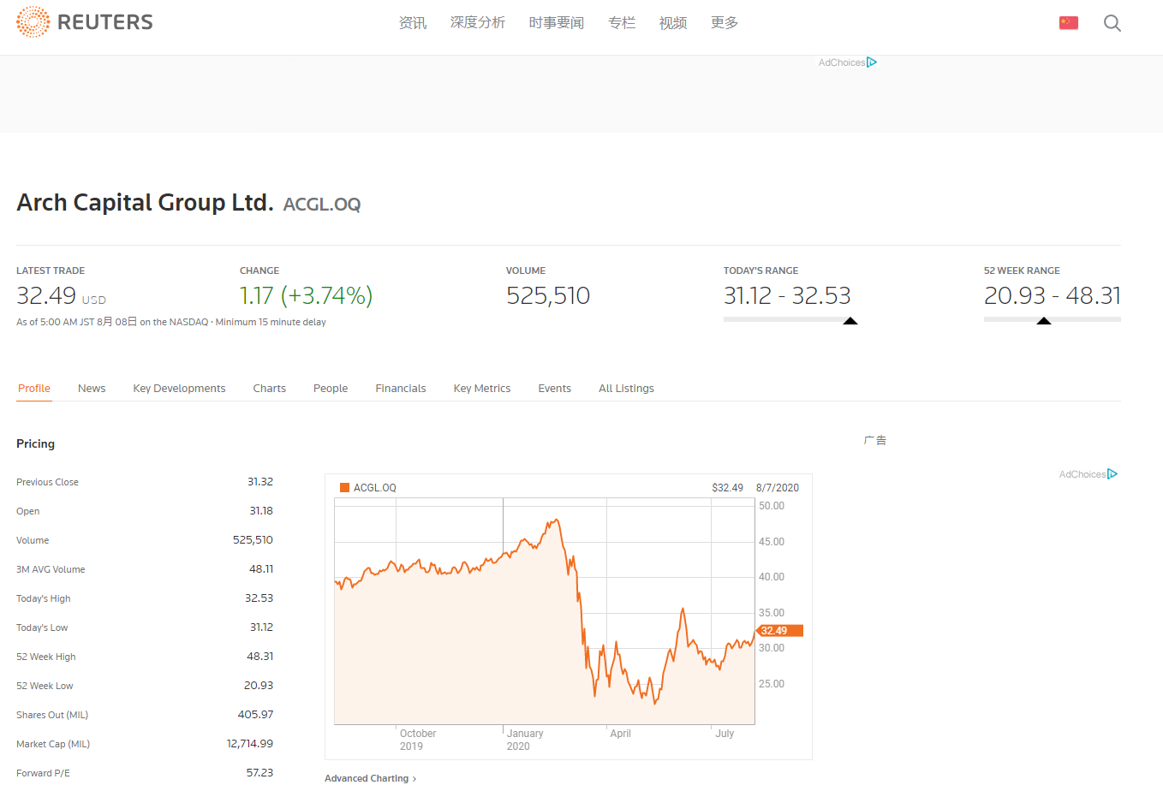Click the 32.49 price tag on chart
Viewport: 1163px width, 791px height.
779,631
